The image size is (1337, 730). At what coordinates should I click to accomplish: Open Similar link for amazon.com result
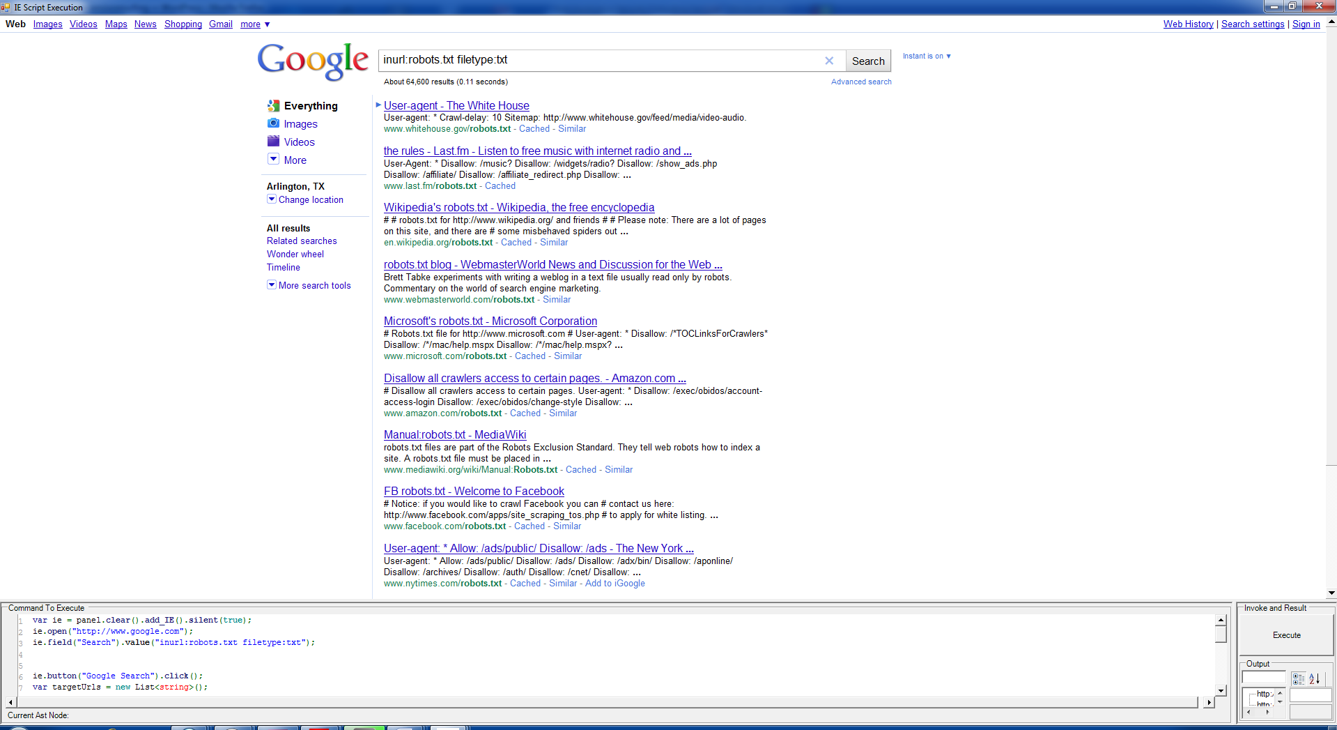563,413
